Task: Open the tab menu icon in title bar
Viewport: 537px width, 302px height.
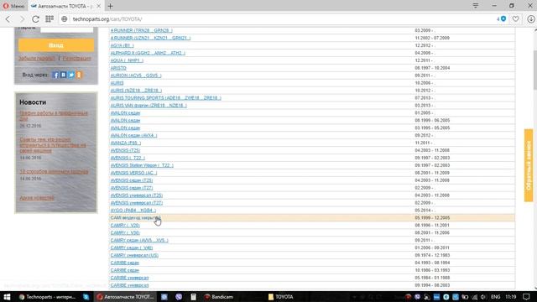Action: click(x=476, y=6)
